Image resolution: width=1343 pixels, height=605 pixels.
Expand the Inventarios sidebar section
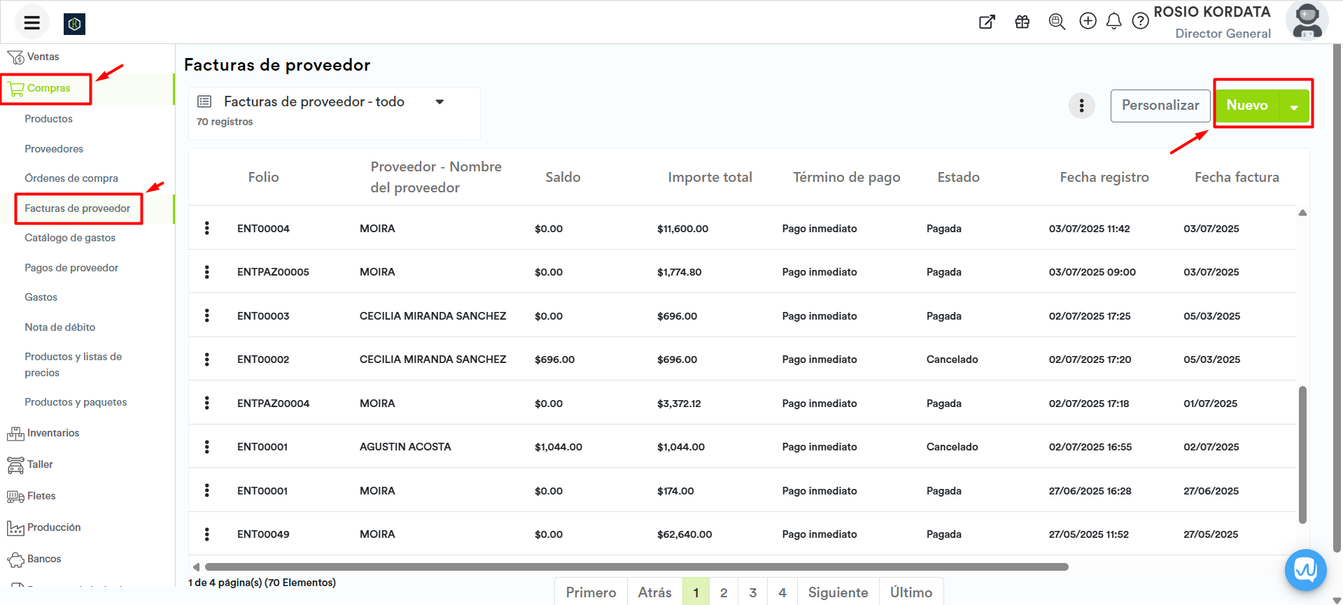coord(52,433)
